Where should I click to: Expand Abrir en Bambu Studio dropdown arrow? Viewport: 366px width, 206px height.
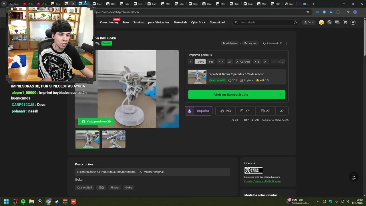point(280,94)
